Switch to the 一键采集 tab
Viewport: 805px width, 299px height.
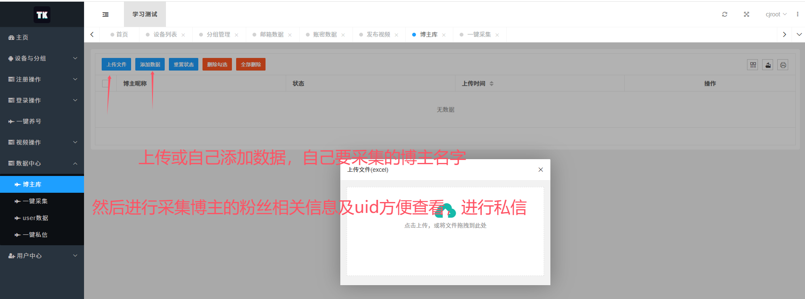[x=479, y=34]
